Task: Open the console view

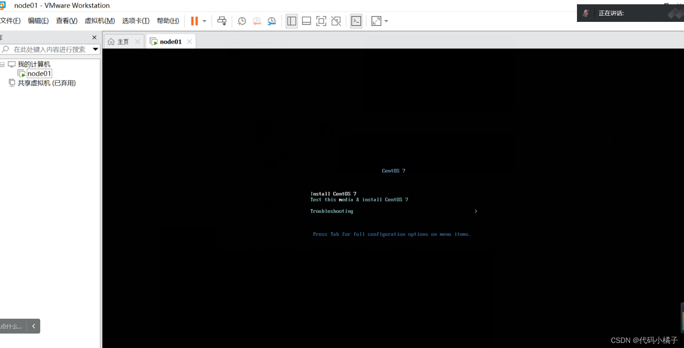Action: [356, 21]
